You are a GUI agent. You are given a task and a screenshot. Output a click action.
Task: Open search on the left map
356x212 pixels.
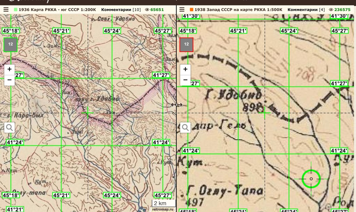(9, 127)
